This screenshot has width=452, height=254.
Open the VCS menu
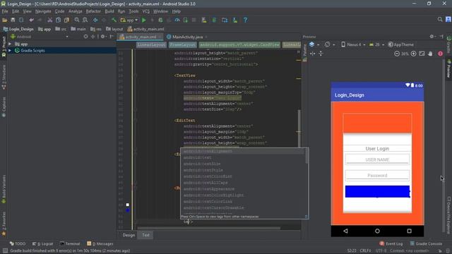(x=146, y=11)
